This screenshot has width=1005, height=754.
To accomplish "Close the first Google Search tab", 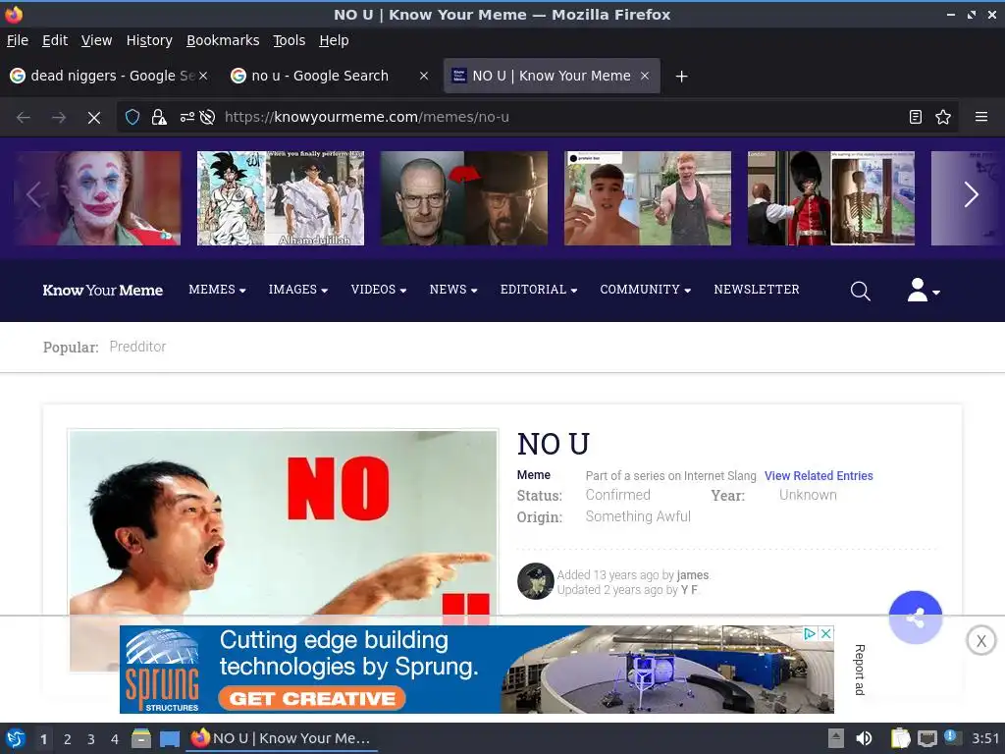I will click(x=203, y=76).
